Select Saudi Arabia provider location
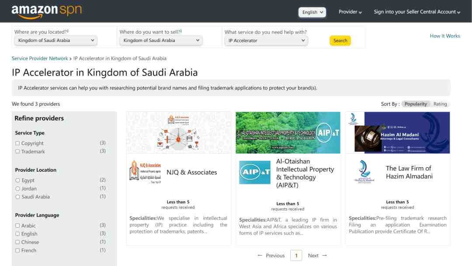This screenshot has height=266, width=472. 17,197
